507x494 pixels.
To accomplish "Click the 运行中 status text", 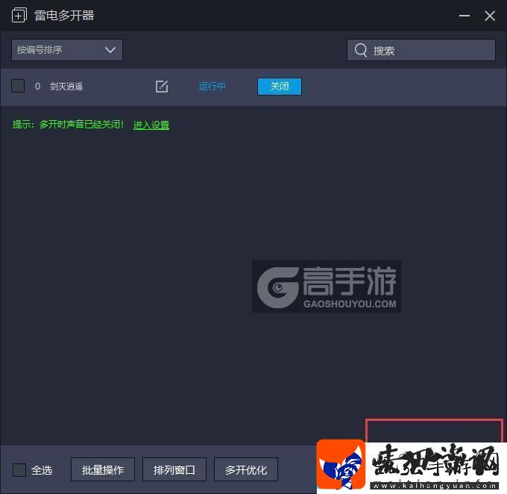I will coord(212,87).
